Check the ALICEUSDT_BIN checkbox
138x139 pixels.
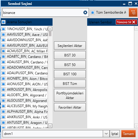(x=3, y=106)
